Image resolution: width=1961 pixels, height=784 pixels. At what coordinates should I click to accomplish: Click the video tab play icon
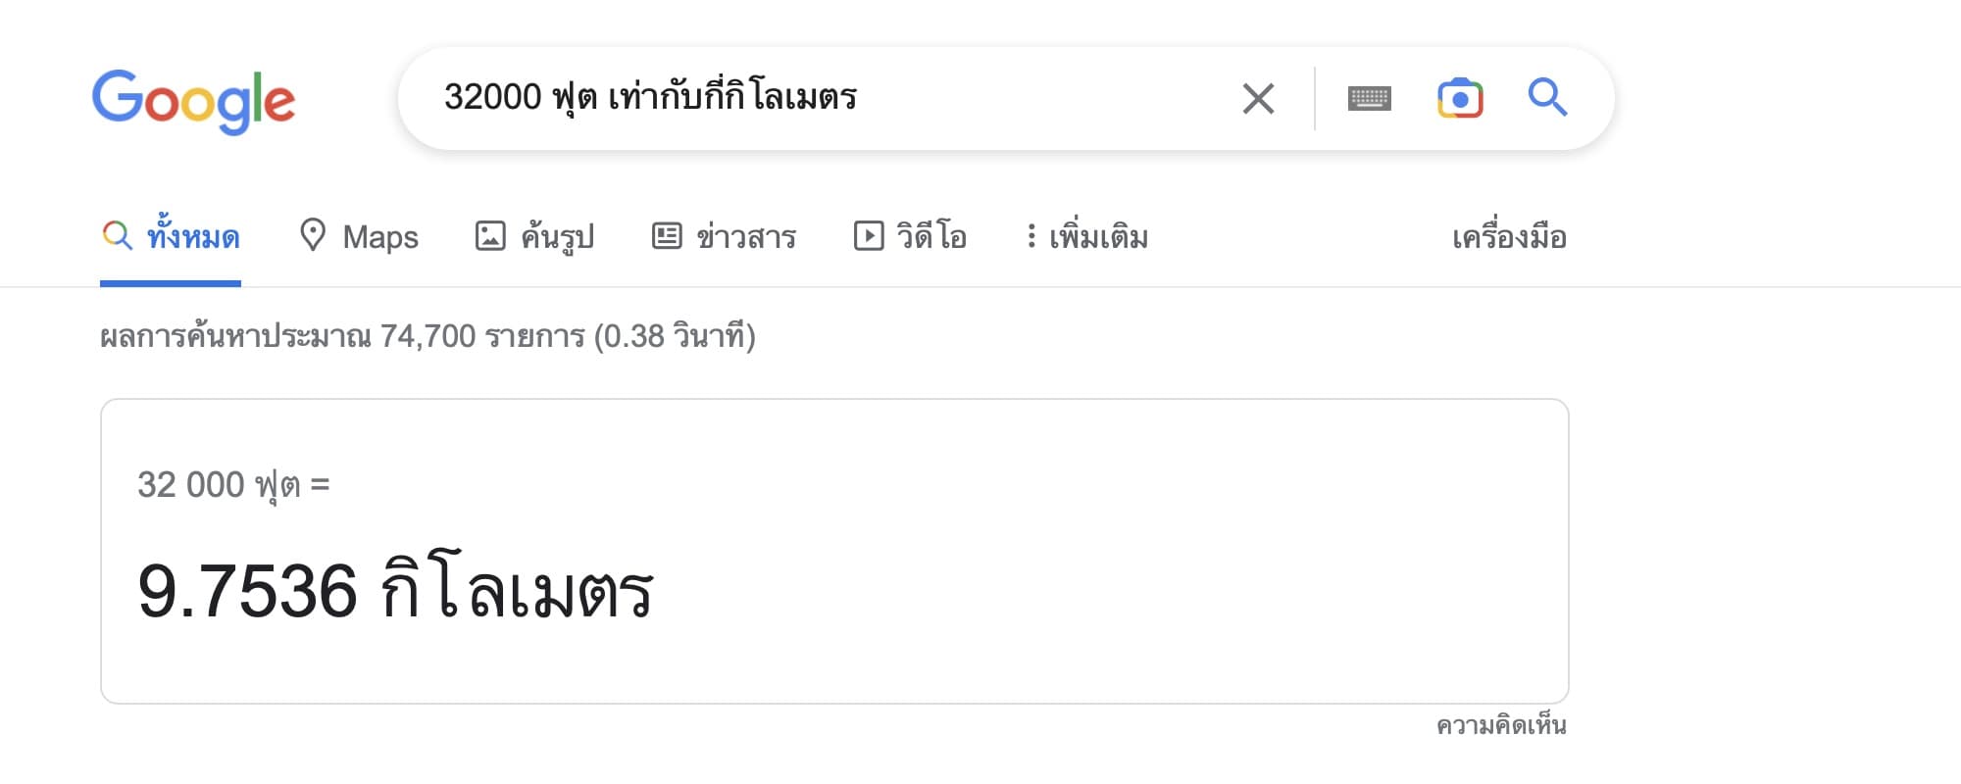(x=869, y=236)
